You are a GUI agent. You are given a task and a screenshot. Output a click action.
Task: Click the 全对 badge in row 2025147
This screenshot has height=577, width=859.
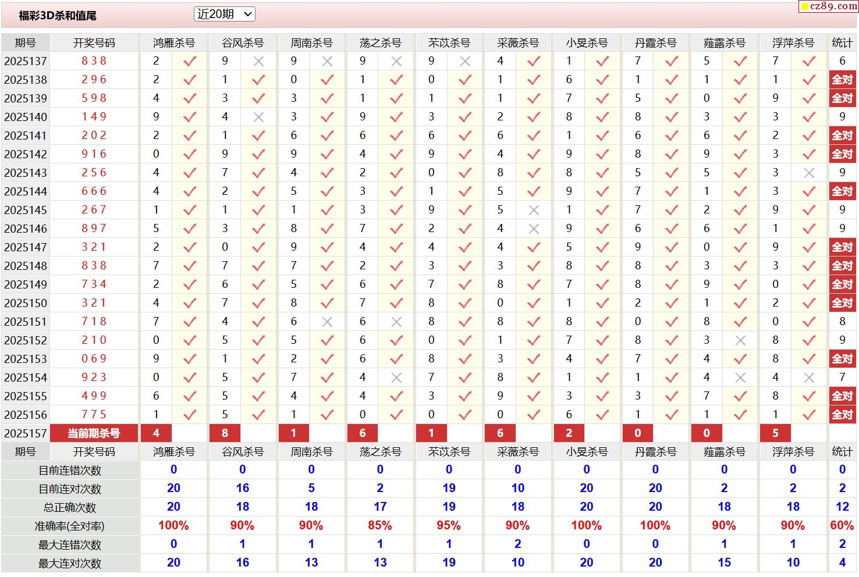(x=842, y=247)
